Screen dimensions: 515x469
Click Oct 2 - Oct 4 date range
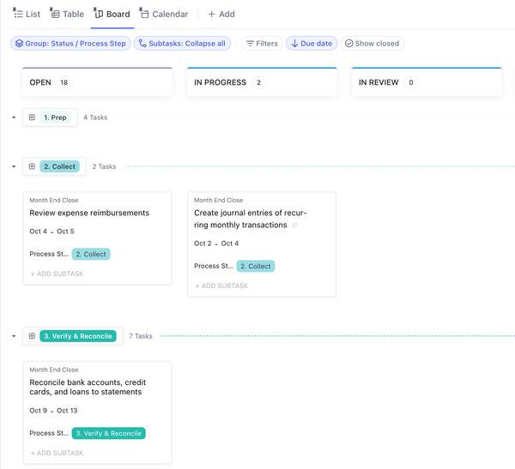pos(216,244)
